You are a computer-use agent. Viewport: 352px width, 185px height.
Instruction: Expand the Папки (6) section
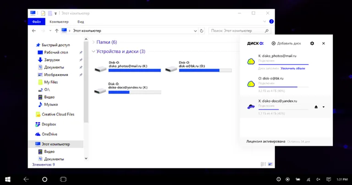[x=93, y=42]
